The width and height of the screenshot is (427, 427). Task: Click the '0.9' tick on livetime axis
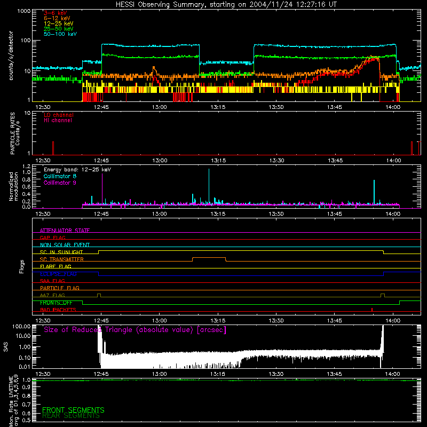click(x=26, y=387)
